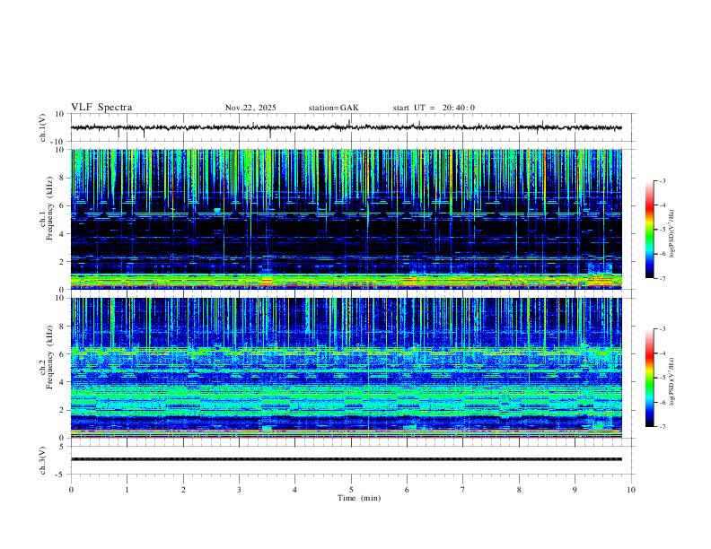The width and height of the screenshot is (711, 549).
Task: Click the ch.1 color bar "-5" label
Action: (662, 230)
